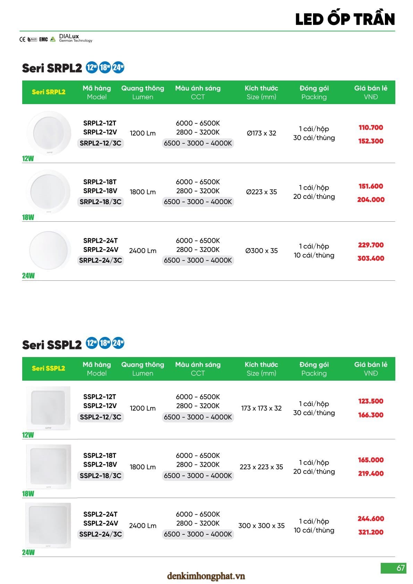Screen dimensions: 413x584
Task: Click the SRPL2-18/3C highlighted model code
Action: (100, 202)
